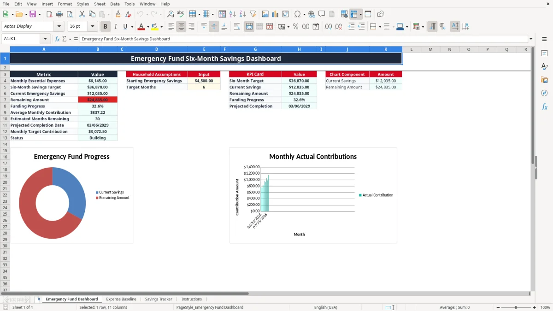The height and width of the screenshot is (311, 553).
Task: Toggle Align Left
Action: point(171,27)
